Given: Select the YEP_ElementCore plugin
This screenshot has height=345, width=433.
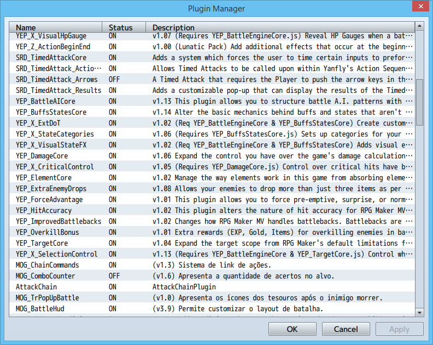Looking at the screenshot, I should [x=212, y=177].
